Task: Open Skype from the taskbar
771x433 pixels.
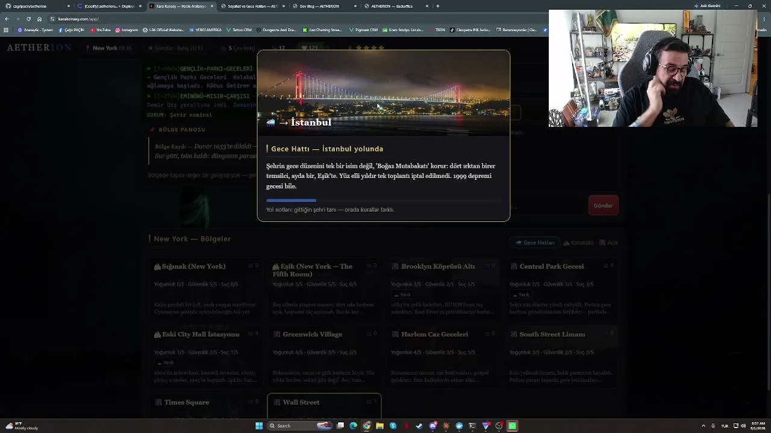Action: (x=393, y=426)
